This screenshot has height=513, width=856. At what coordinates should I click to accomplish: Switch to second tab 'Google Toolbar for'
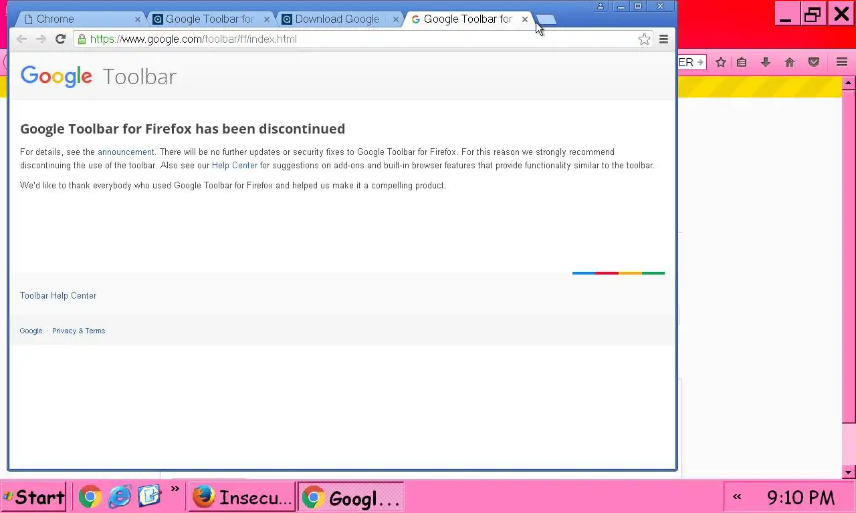click(x=209, y=19)
